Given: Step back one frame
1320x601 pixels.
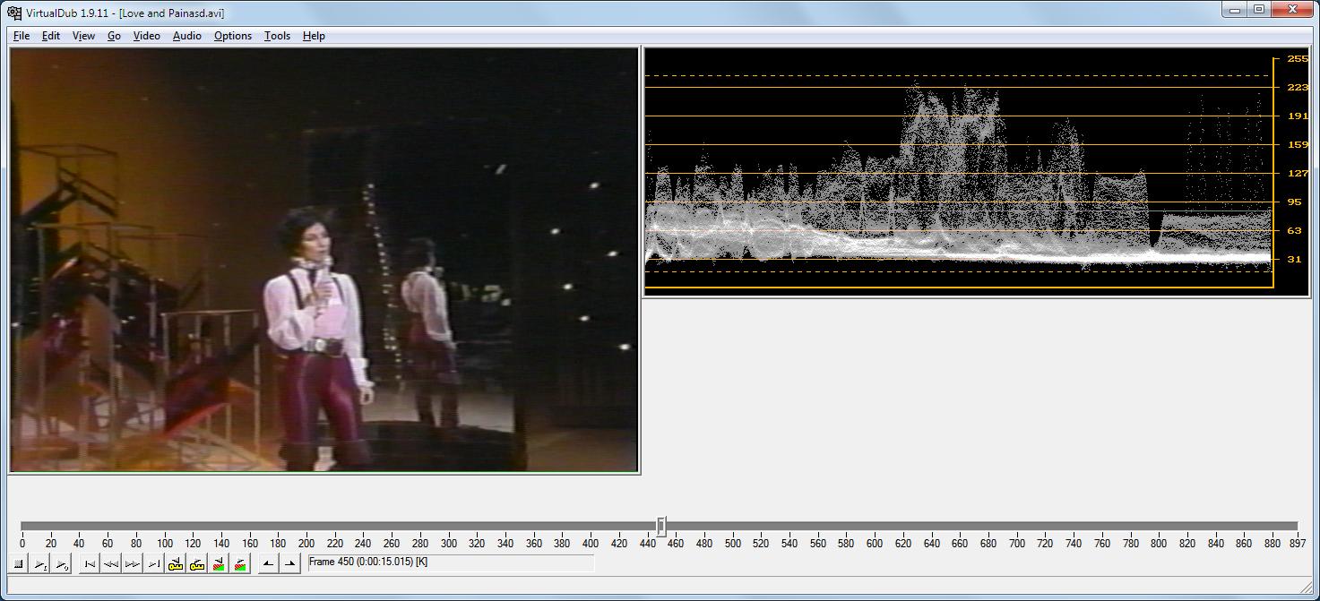Looking at the screenshot, I should click(111, 563).
